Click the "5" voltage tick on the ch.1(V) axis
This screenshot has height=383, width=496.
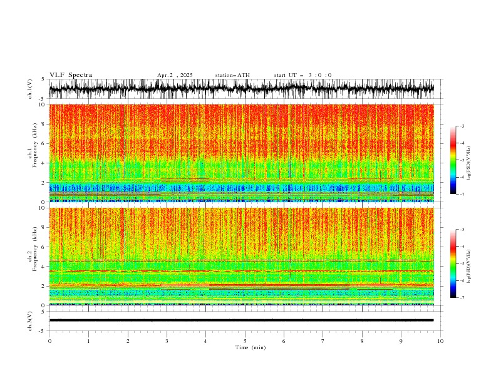coord(43,79)
